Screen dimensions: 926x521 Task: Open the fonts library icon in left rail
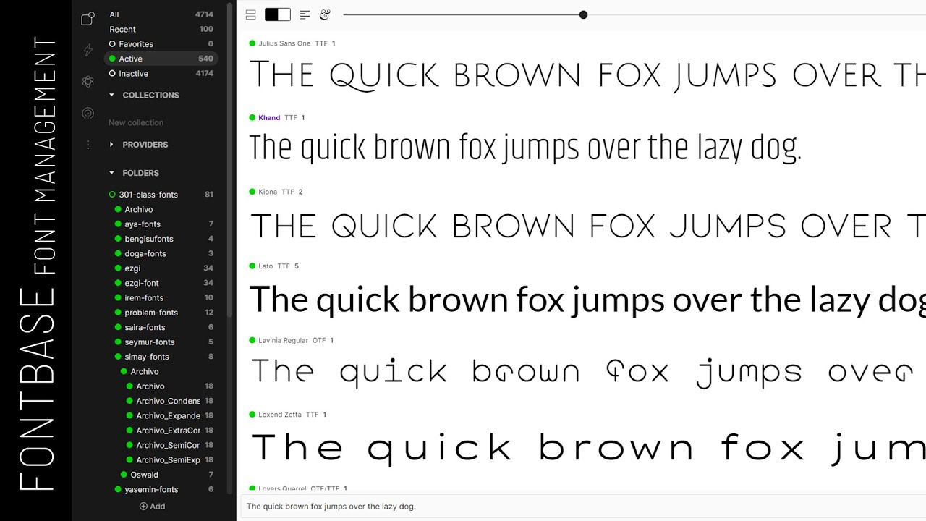[88, 19]
